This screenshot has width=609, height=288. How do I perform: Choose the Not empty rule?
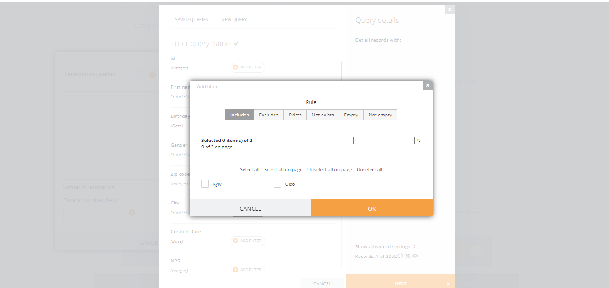pyautogui.click(x=380, y=115)
